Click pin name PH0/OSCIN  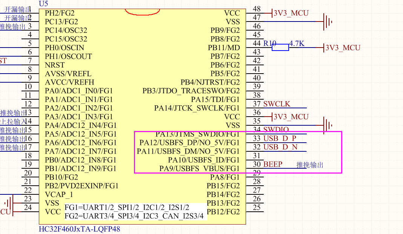pyautogui.click(x=65, y=48)
